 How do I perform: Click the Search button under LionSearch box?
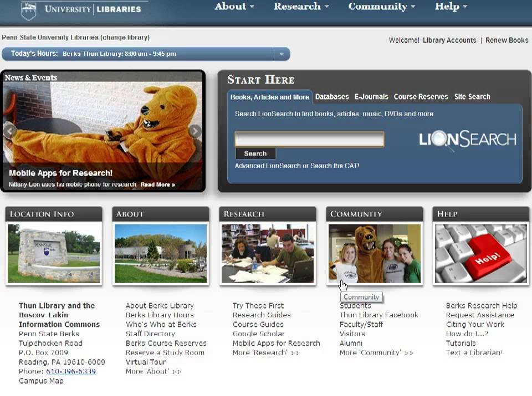pyautogui.click(x=255, y=153)
